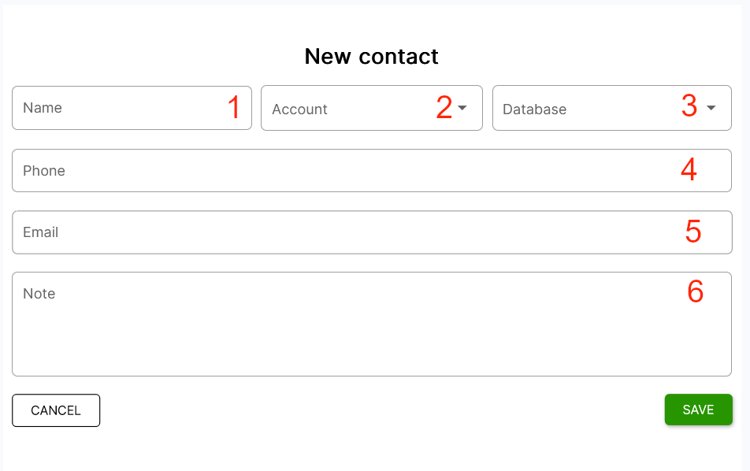Click the Email placeholder text

click(42, 232)
